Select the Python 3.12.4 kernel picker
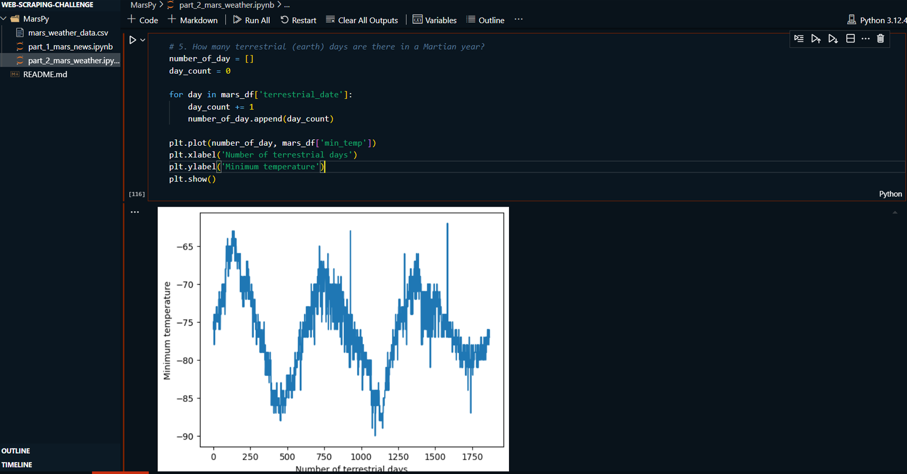The width and height of the screenshot is (907, 474). 877,20
